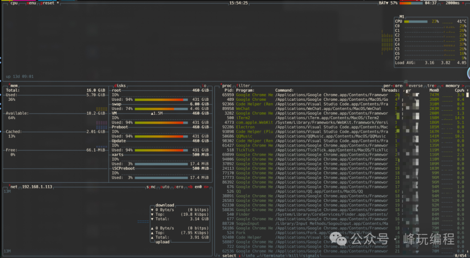This screenshot has width=470, height=258.
Task: Toggle sync scaling in the net panel
Action: [151, 187]
